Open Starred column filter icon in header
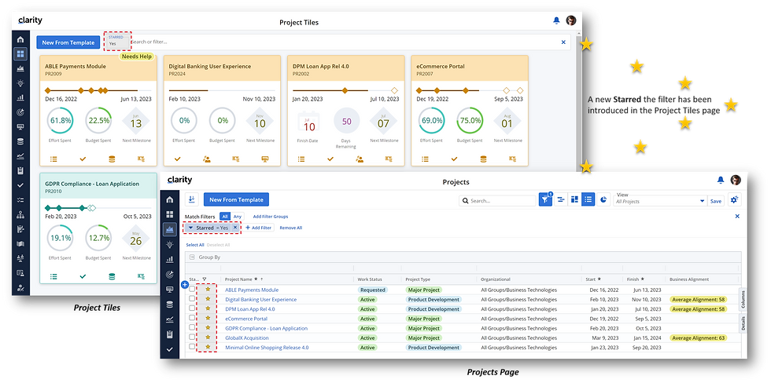This screenshot has height=383, width=771. (205, 279)
